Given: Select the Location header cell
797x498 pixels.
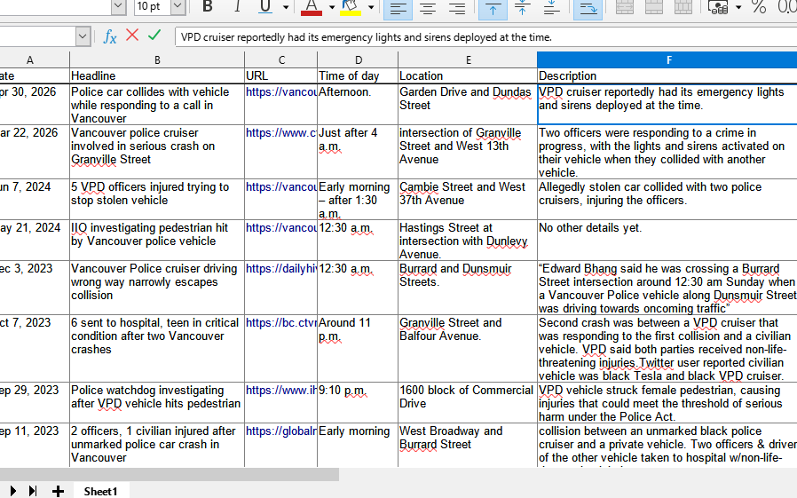Looking at the screenshot, I should pyautogui.click(x=468, y=75).
